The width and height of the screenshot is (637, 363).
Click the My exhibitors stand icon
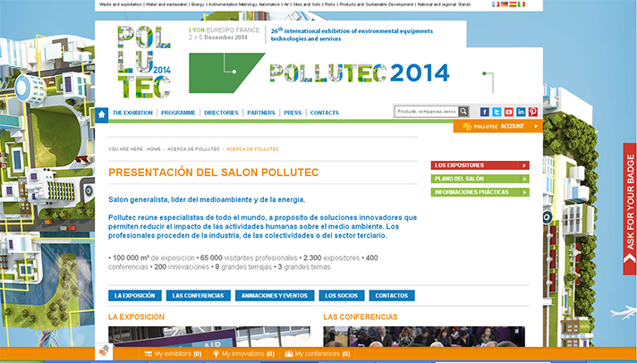pyautogui.click(x=149, y=354)
